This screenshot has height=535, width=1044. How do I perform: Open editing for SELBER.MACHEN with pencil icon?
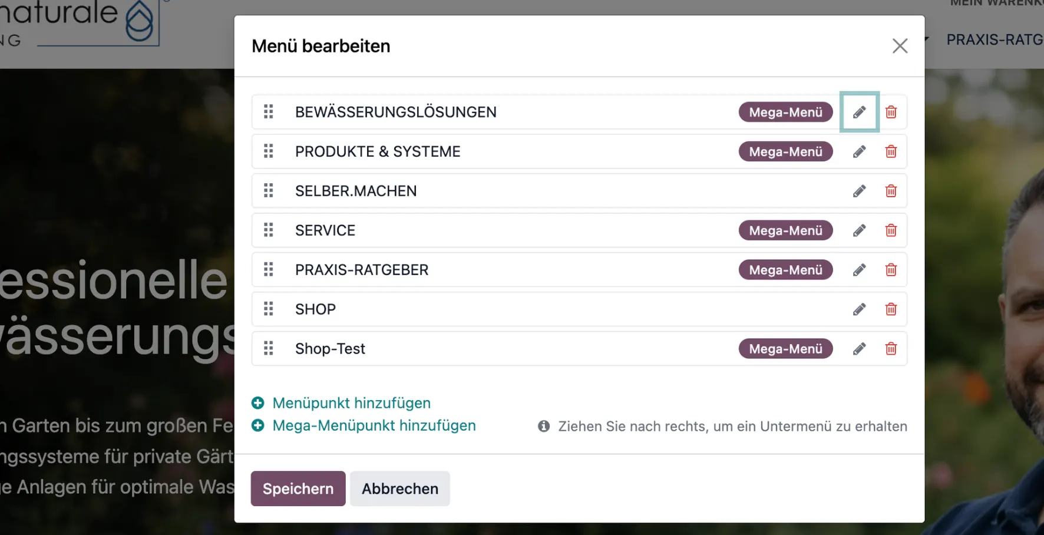(859, 190)
